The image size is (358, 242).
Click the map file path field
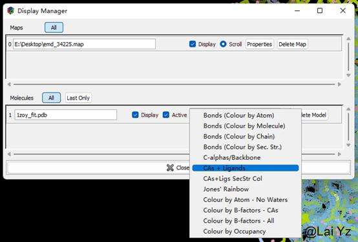[x=84, y=44]
